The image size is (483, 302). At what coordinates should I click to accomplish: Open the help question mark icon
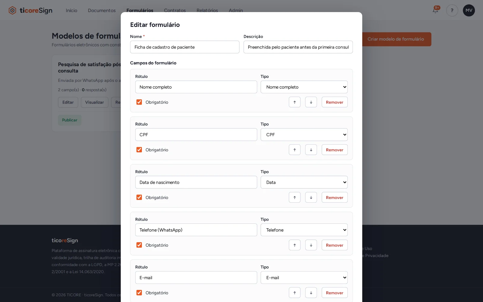pos(452,10)
